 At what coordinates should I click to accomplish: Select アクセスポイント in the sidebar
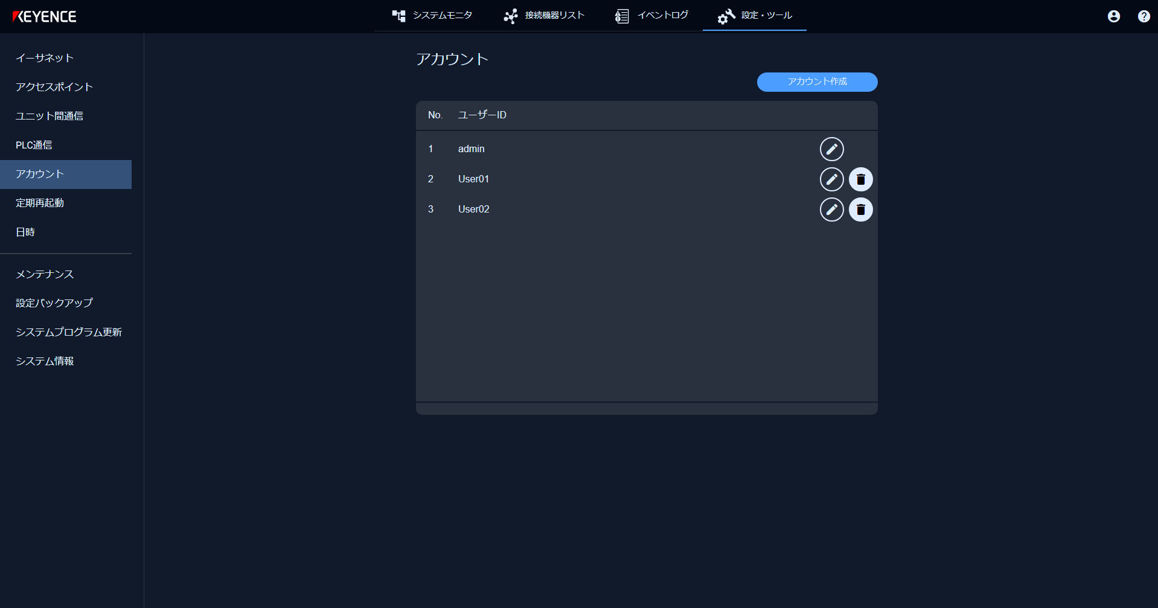click(54, 87)
